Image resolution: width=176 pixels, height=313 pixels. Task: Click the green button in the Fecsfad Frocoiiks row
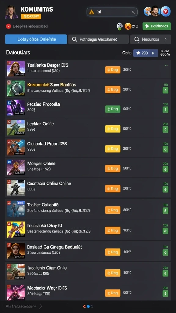113,109
